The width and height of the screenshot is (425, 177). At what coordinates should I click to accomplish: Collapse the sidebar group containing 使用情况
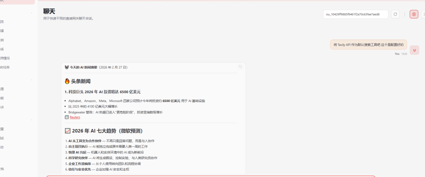click(31, 13)
